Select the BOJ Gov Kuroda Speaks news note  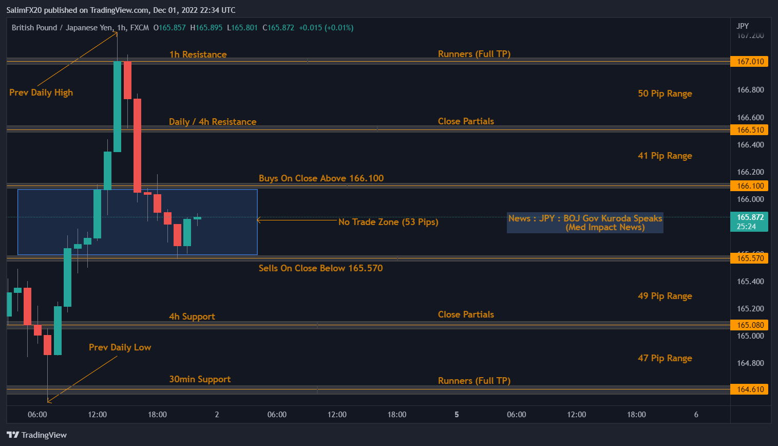585,223
